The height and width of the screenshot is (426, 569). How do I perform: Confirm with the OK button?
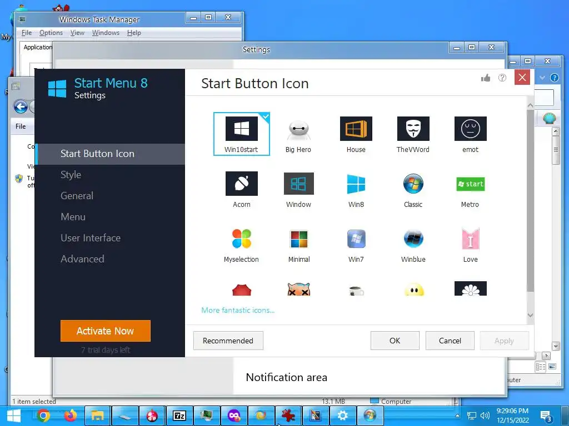395,341
